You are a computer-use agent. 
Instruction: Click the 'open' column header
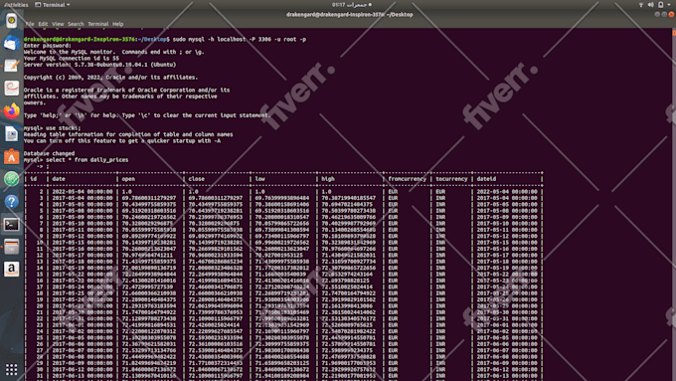coord(128,179)
